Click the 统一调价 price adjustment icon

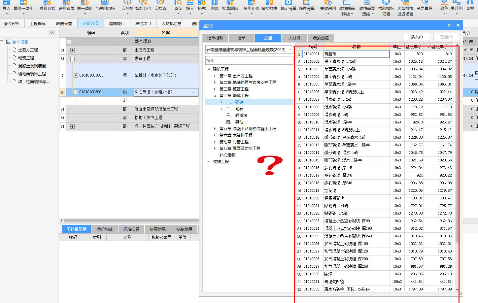click(x=85, y=6)
